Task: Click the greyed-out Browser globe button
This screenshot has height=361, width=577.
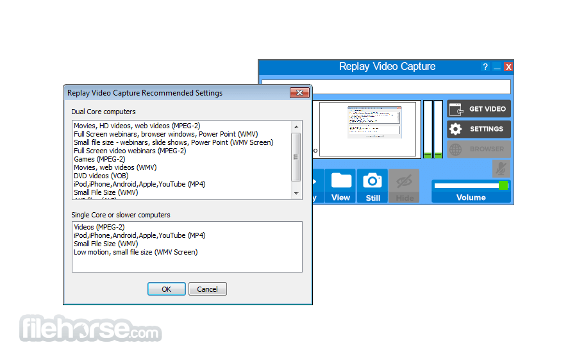Action: point(479,149)
